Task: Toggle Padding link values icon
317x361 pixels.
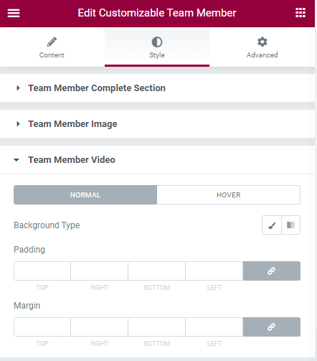Action: (x=272, y=271)
